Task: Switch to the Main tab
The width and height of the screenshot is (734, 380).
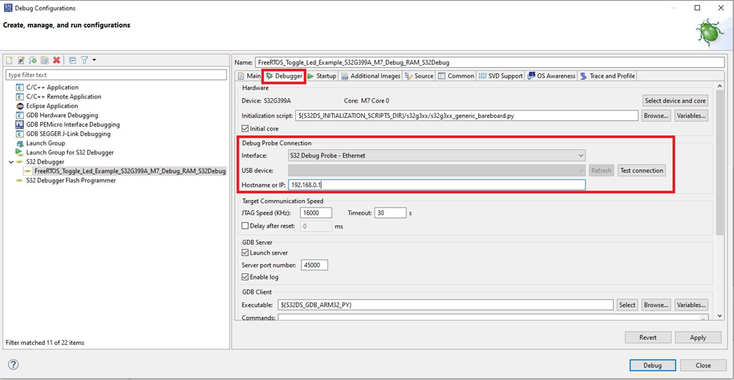Action: click(x=249, y=76)
